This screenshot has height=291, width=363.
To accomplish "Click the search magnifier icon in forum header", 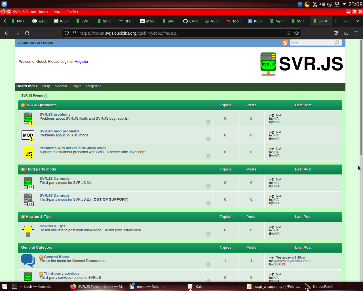I will 337,42.
